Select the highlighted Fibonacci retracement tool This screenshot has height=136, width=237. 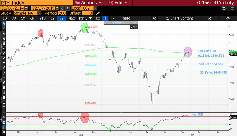4,43
